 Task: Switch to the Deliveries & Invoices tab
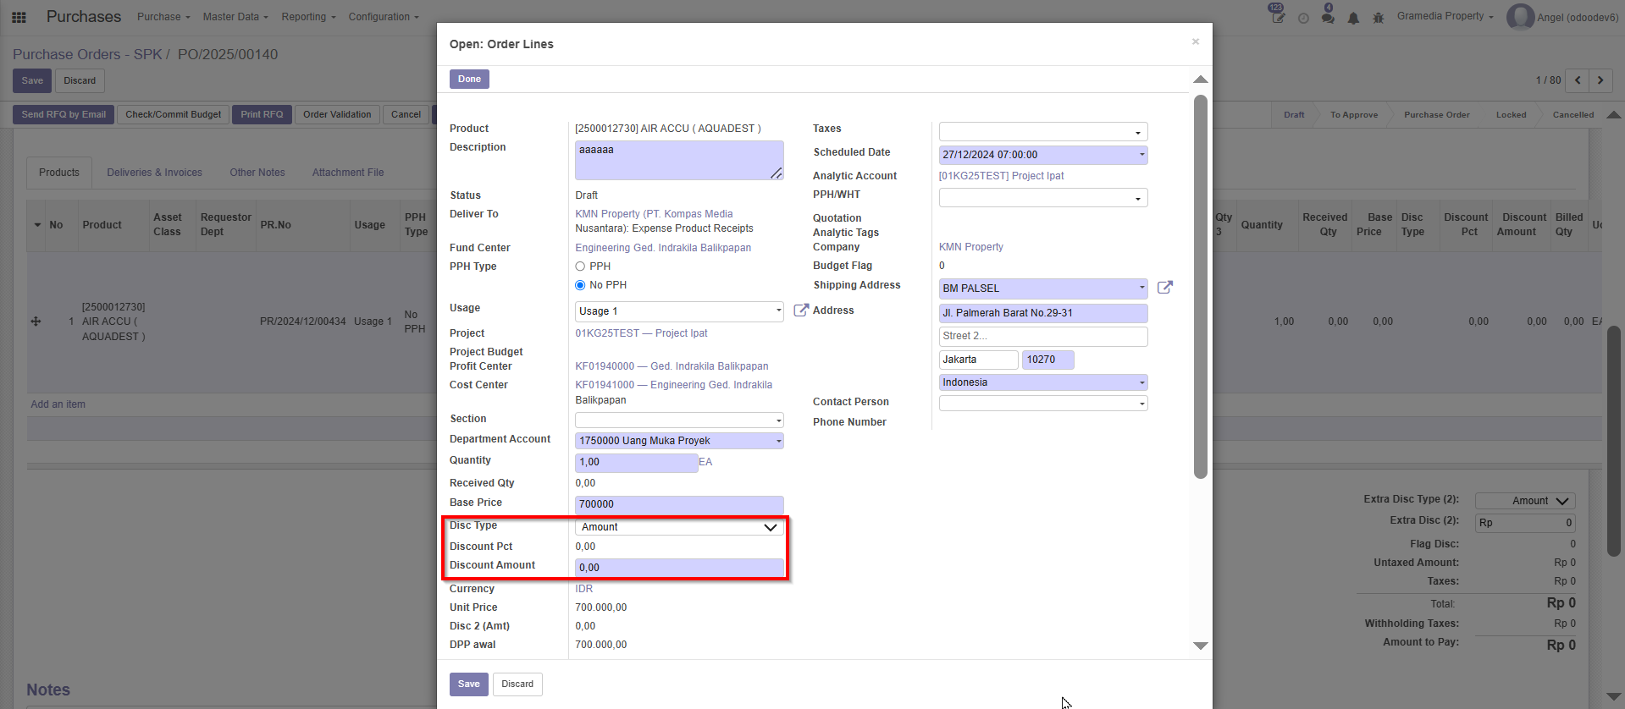pyautogui.click(x=154, y=173)
